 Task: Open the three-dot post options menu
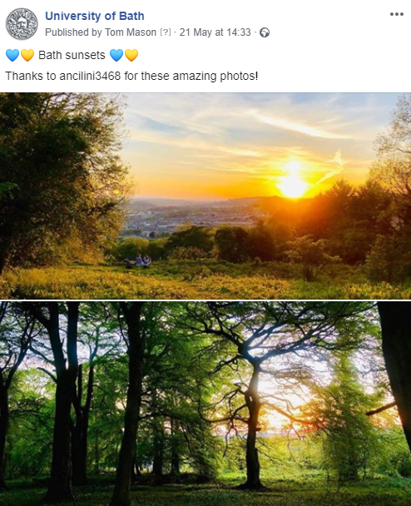397,14
